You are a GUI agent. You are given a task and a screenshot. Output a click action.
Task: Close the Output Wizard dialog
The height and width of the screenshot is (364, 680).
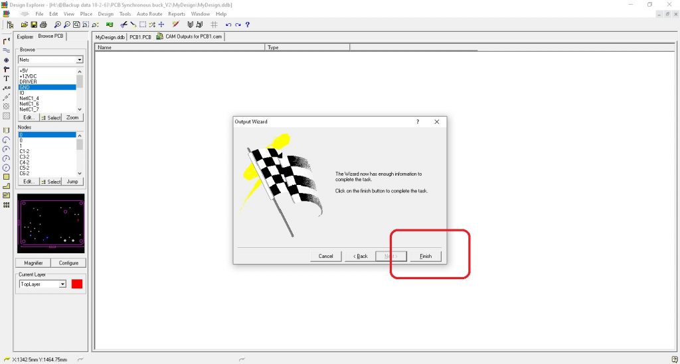(x=437, y=122)
